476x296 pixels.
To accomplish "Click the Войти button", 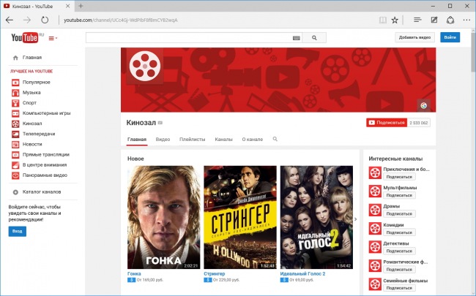I will (450, 37).
